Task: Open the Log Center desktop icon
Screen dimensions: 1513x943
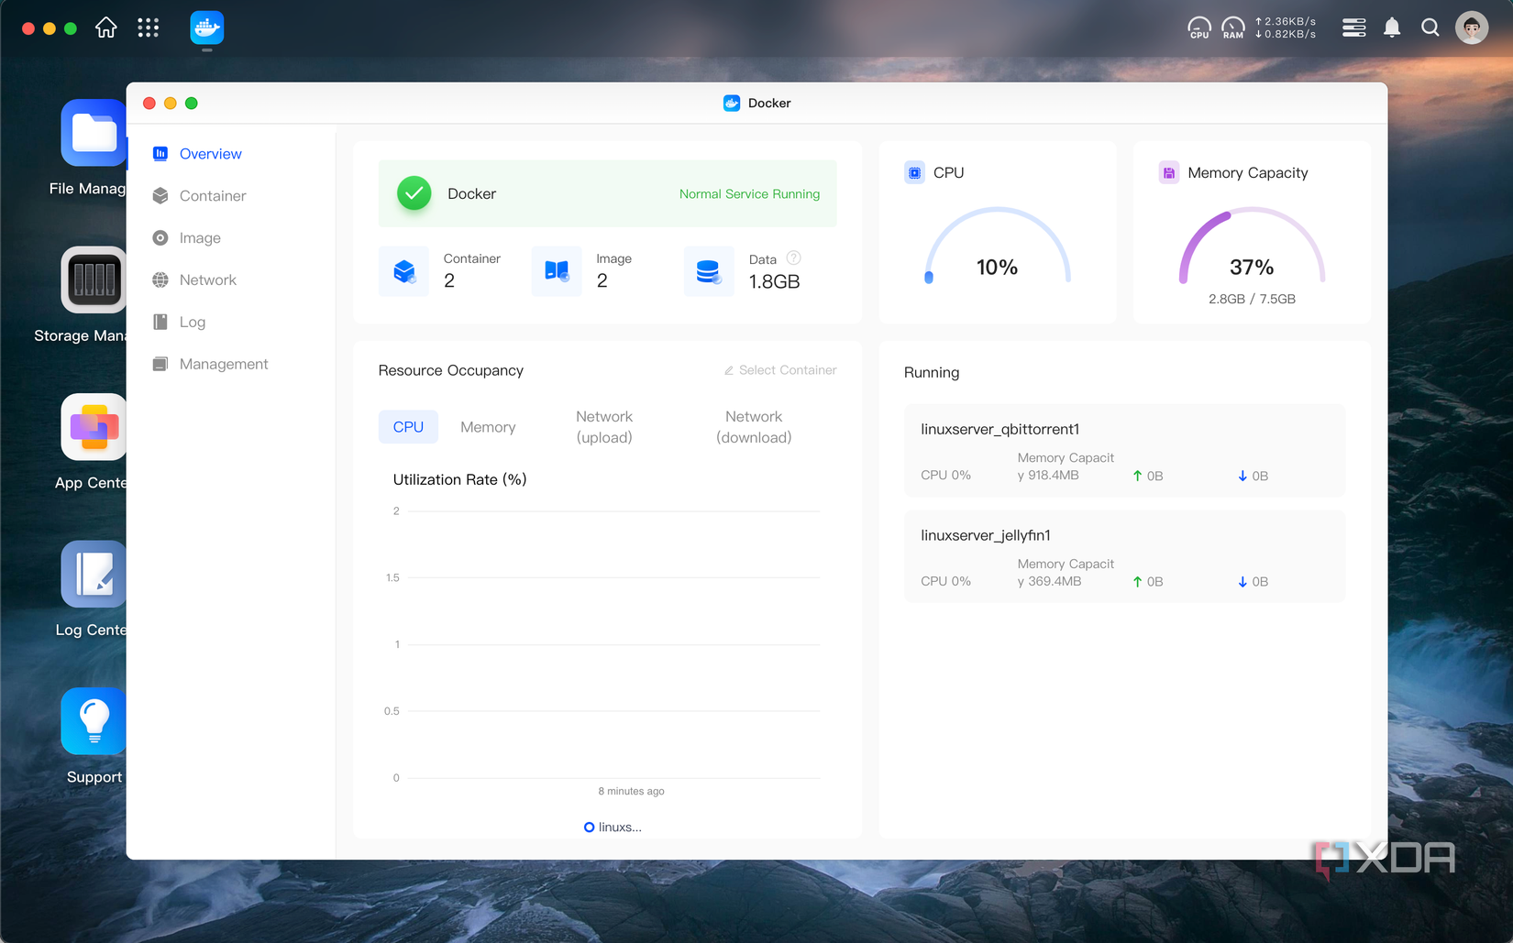Action: pyautogui.click(x=93, y=574)
